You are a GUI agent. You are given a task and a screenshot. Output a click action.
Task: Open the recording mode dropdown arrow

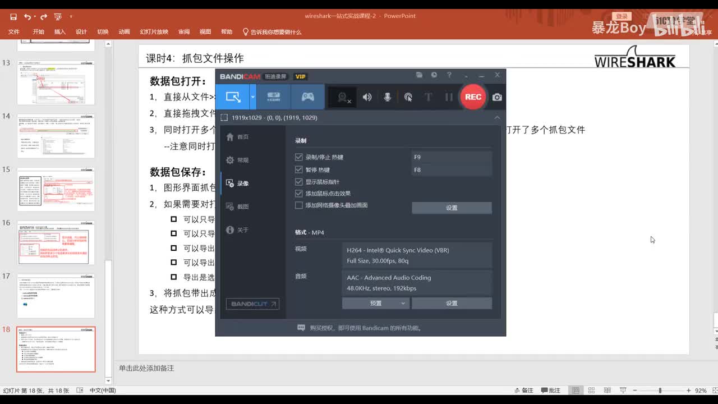tap(252, 97)
